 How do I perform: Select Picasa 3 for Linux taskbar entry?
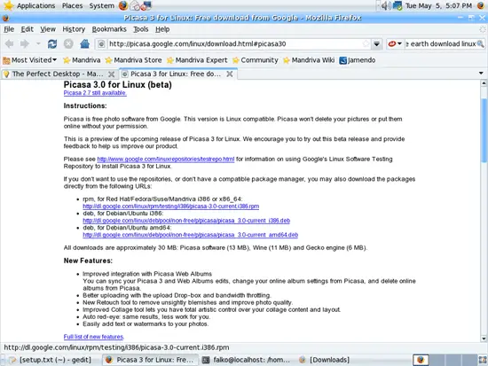[x=150, y=360]
